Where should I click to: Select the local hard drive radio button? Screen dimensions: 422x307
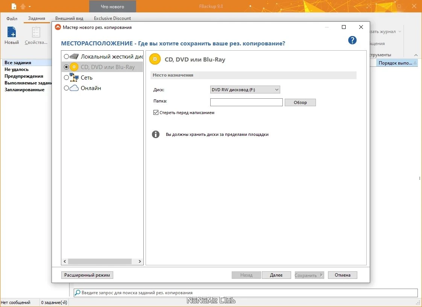tap(66, 56)
